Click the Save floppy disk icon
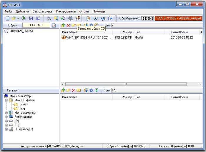This screenshot has height=152, width=206. [x=31, y=18]
